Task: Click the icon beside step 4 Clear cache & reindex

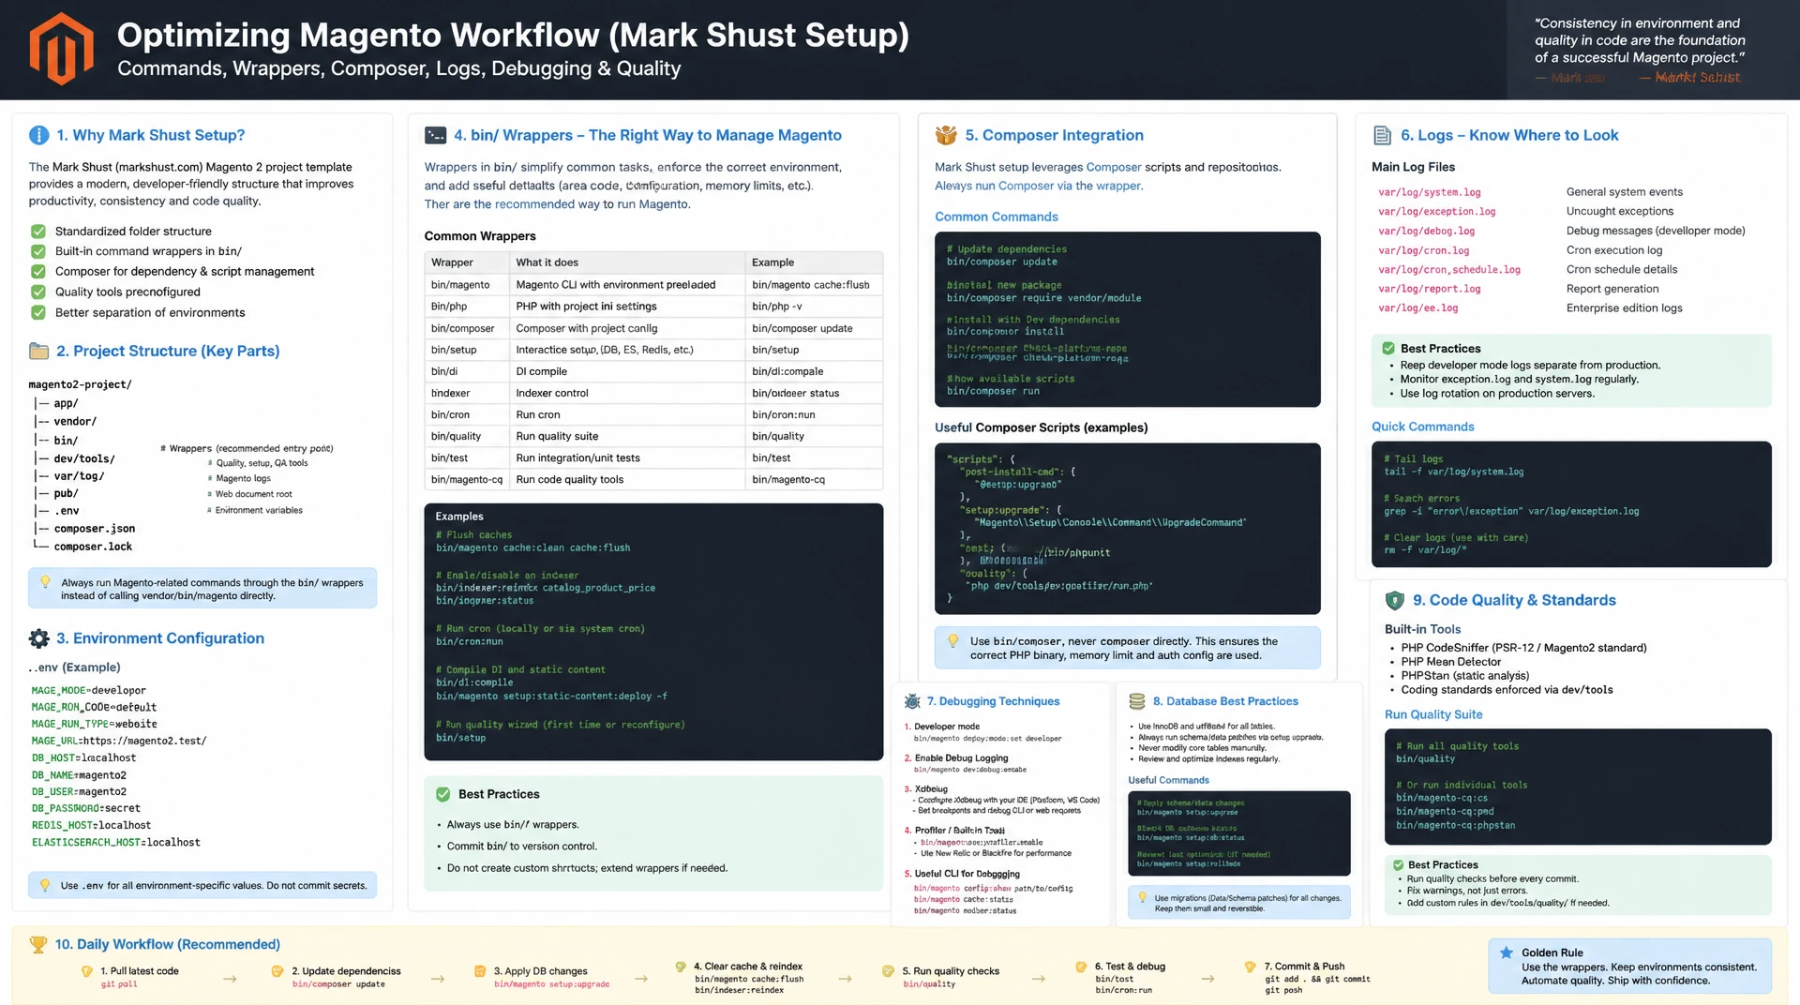Action: point(681,967)
